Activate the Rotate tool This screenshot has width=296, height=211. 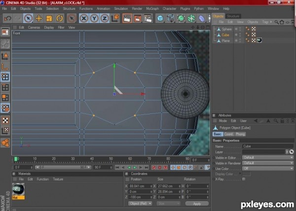(60, 18)
